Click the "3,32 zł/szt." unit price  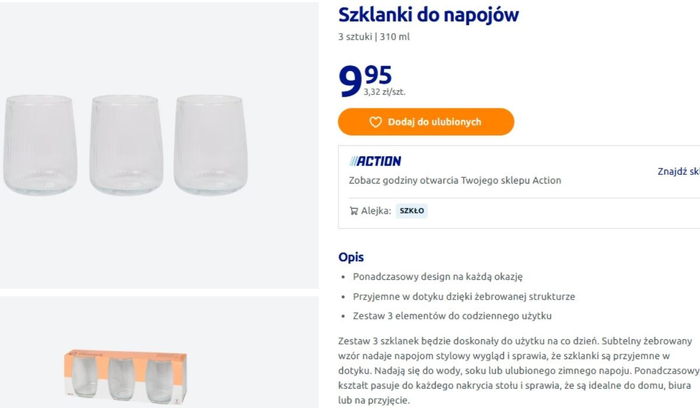pos(384,92)
